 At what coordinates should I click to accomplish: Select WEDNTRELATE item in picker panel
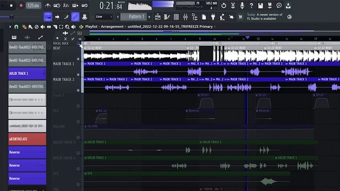tap(27, 139)
